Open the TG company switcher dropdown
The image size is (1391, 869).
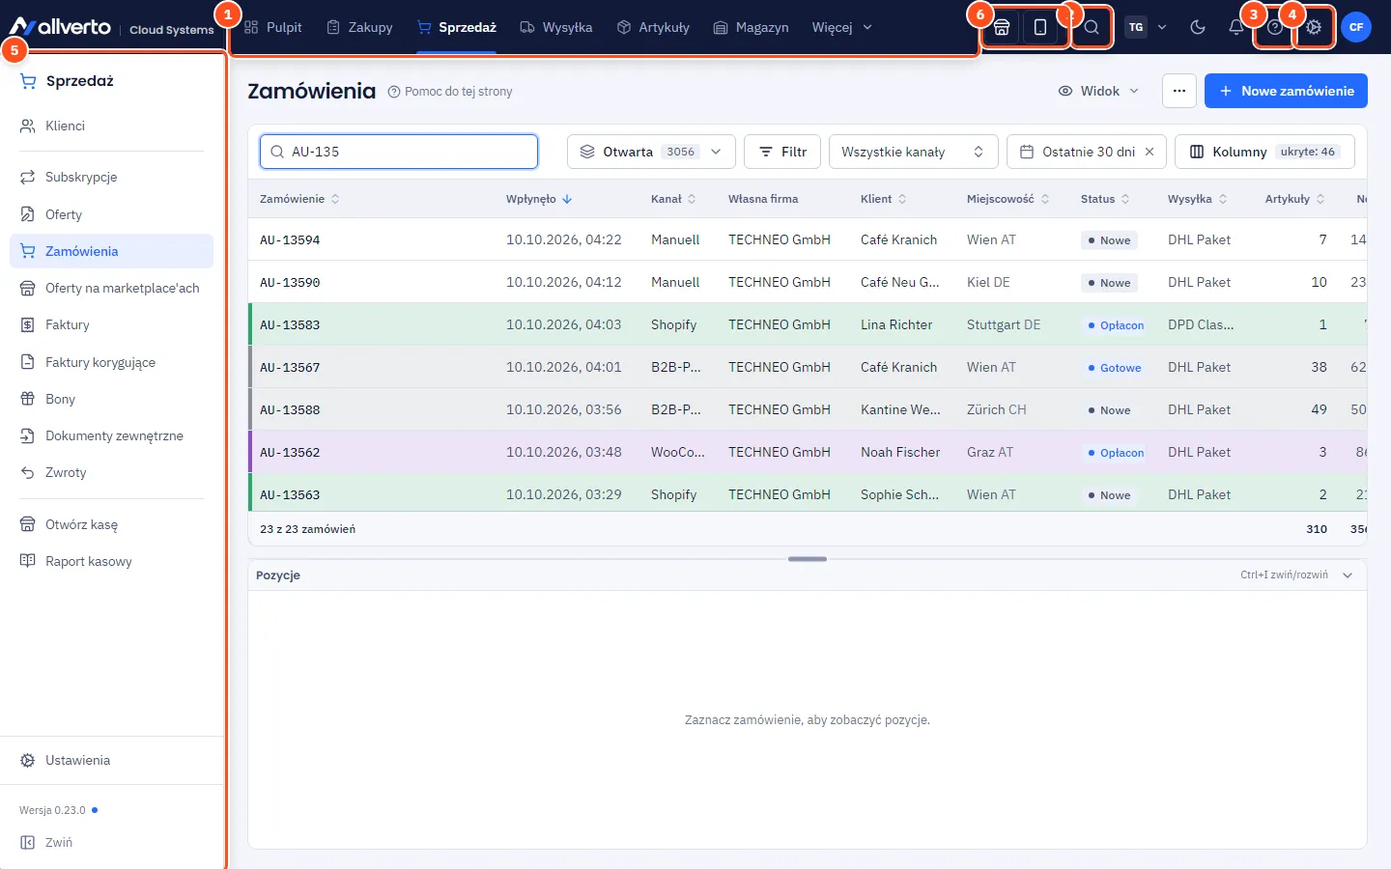coord(1147,27)
